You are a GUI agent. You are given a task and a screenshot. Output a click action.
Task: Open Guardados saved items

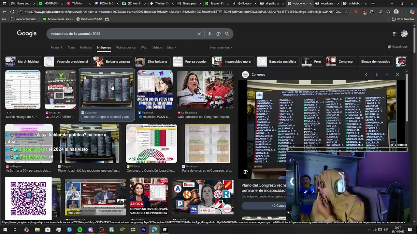[x=397, y=47]
